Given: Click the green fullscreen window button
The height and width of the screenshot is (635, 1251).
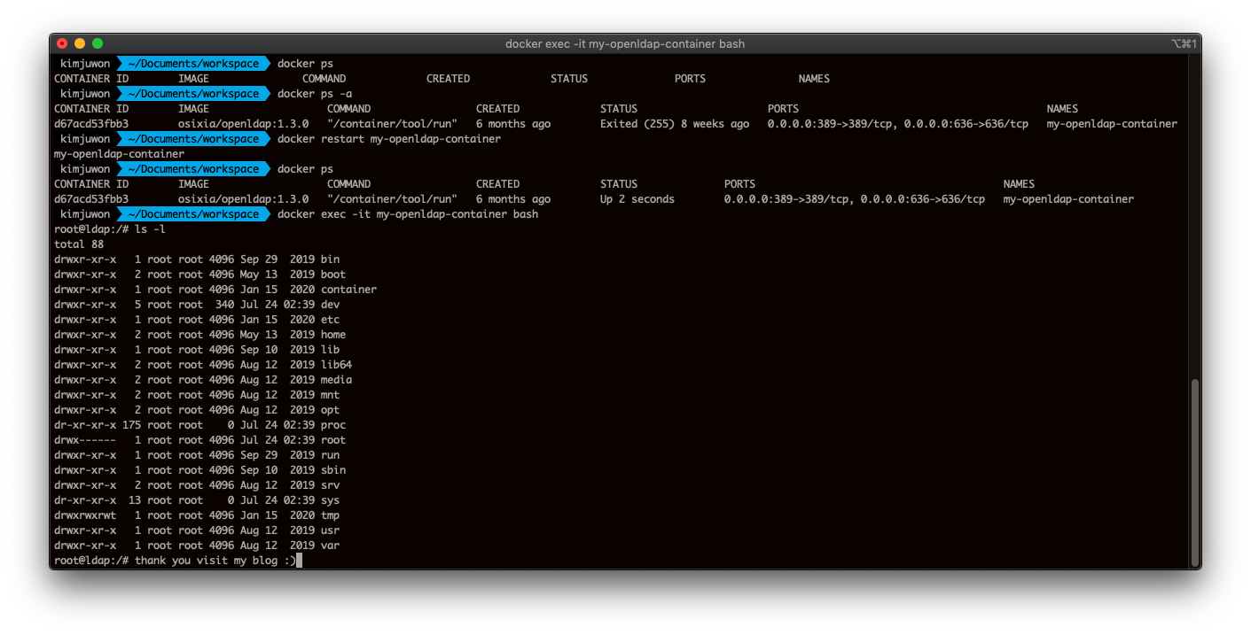Looking at the screenshot, I should tap(98, 43).
